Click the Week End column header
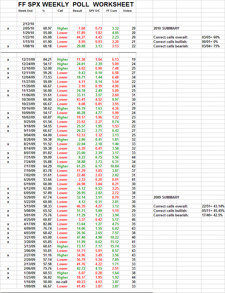Image resolution: width=225 pixels, height=293 pixels. point(25,11)
